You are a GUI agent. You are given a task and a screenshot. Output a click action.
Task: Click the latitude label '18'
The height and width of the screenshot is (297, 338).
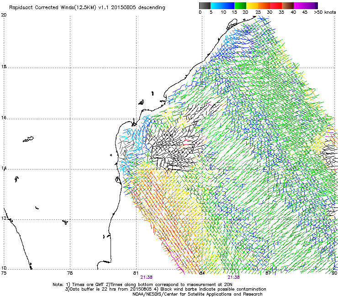point(4,66)
